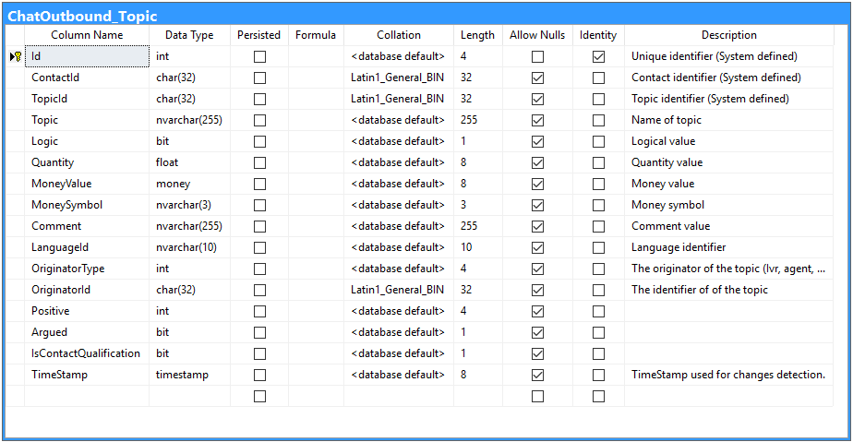Image resolution: width=853 pixels, height=442 pixels.
Task: Toggle Persisted checkbox in TimeStamp row
Action: click(260, 375)
